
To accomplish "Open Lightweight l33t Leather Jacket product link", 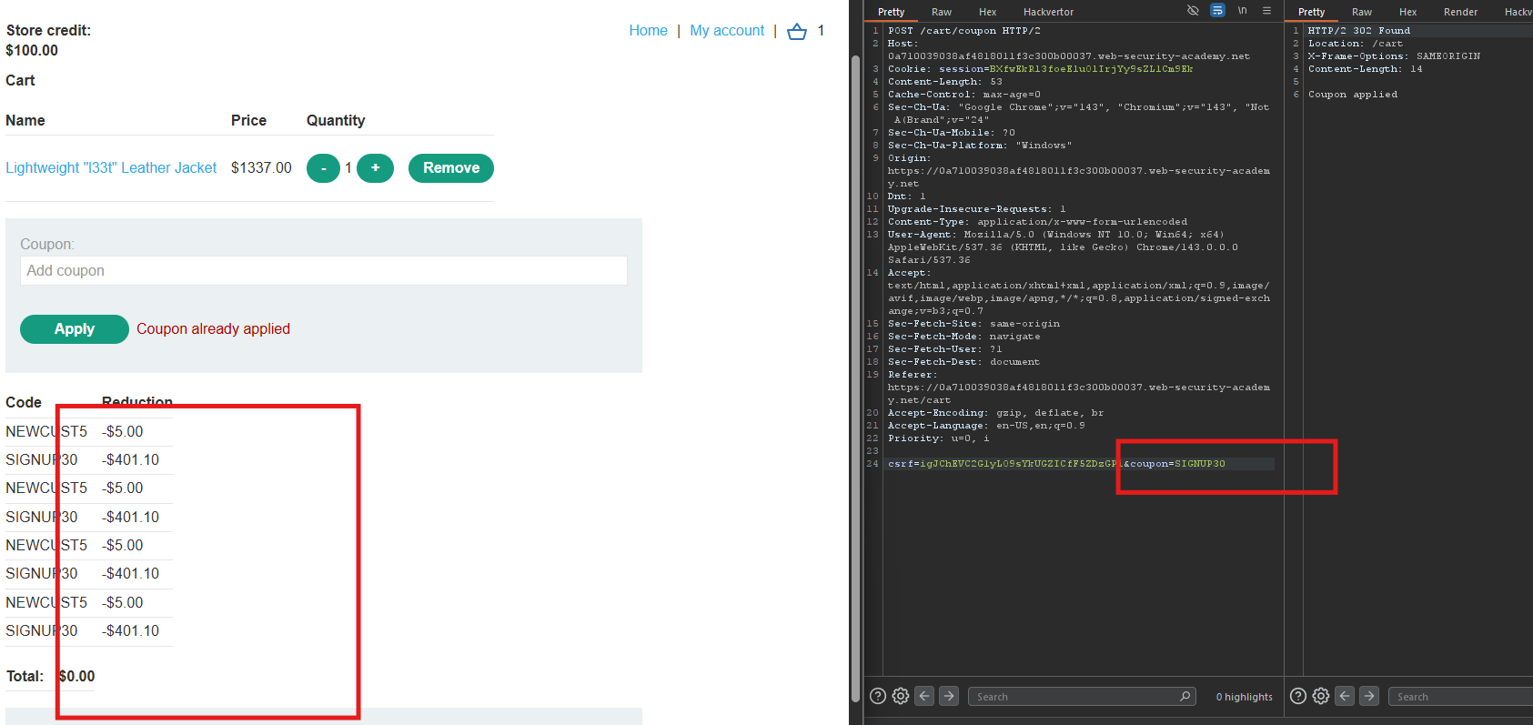I will tap(111, 167).
